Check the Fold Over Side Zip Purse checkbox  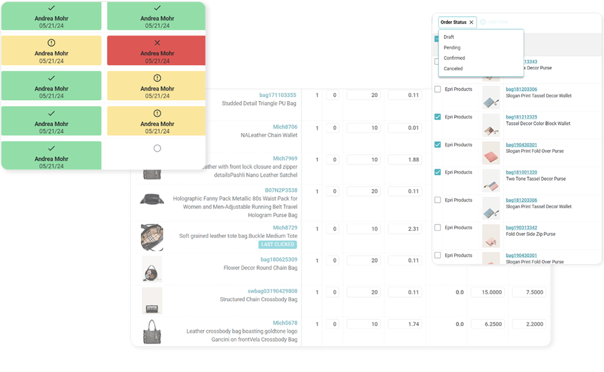pos(437,227)
